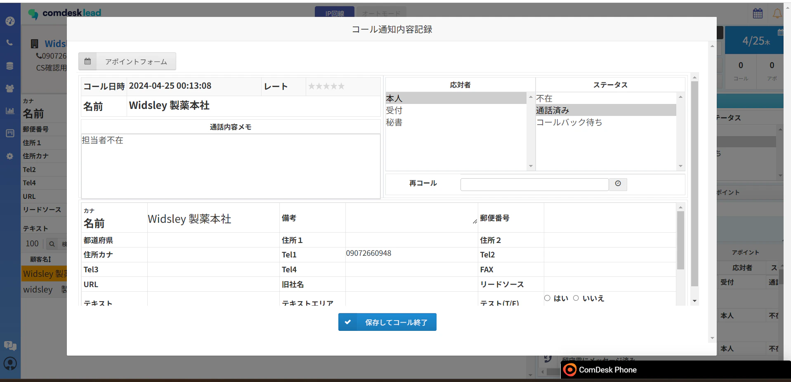Select 不在 in the ステータス list
Viewport: 791px width, 382px height.
click(606, 98)
